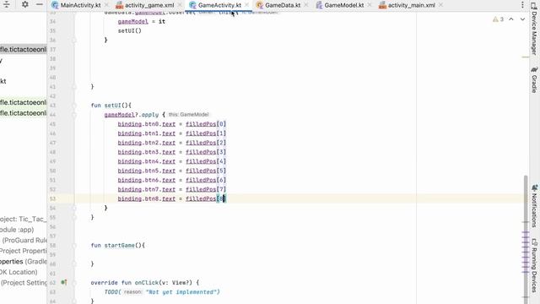Select 'SDK Location' item in Project tree

tap(19, 272)
